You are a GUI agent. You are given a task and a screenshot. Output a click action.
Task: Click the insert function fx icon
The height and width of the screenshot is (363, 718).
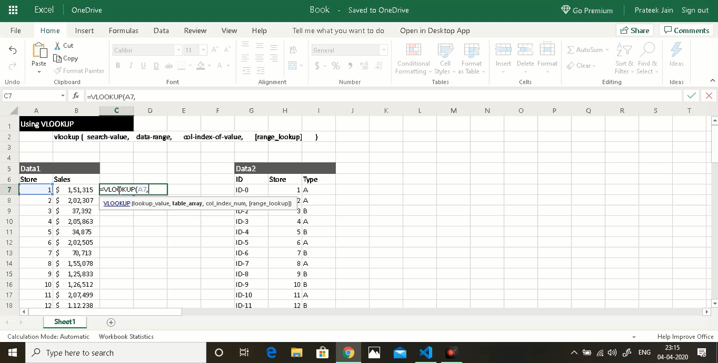(76, 96)
